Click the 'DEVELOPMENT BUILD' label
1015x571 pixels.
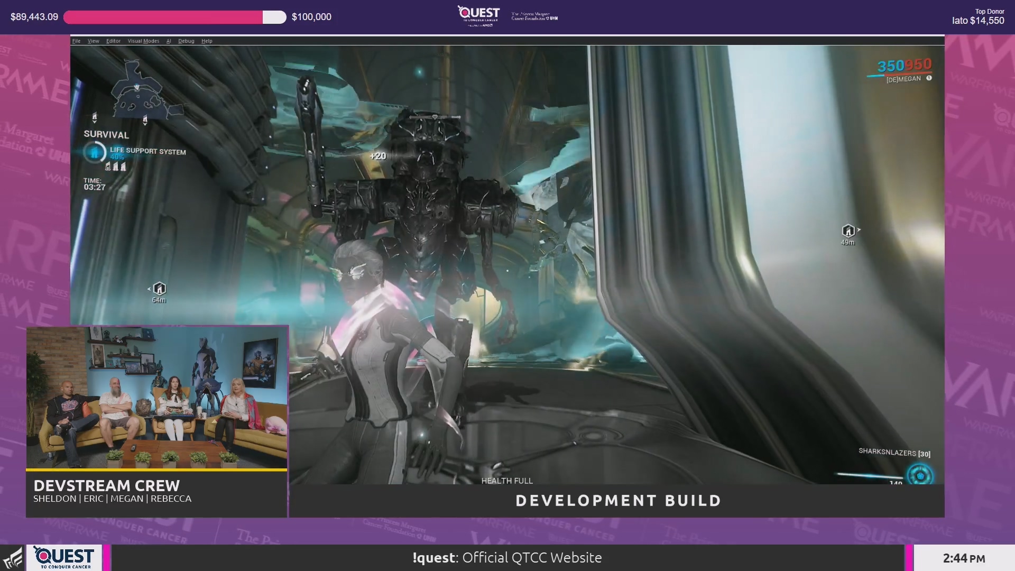[618, 501]
